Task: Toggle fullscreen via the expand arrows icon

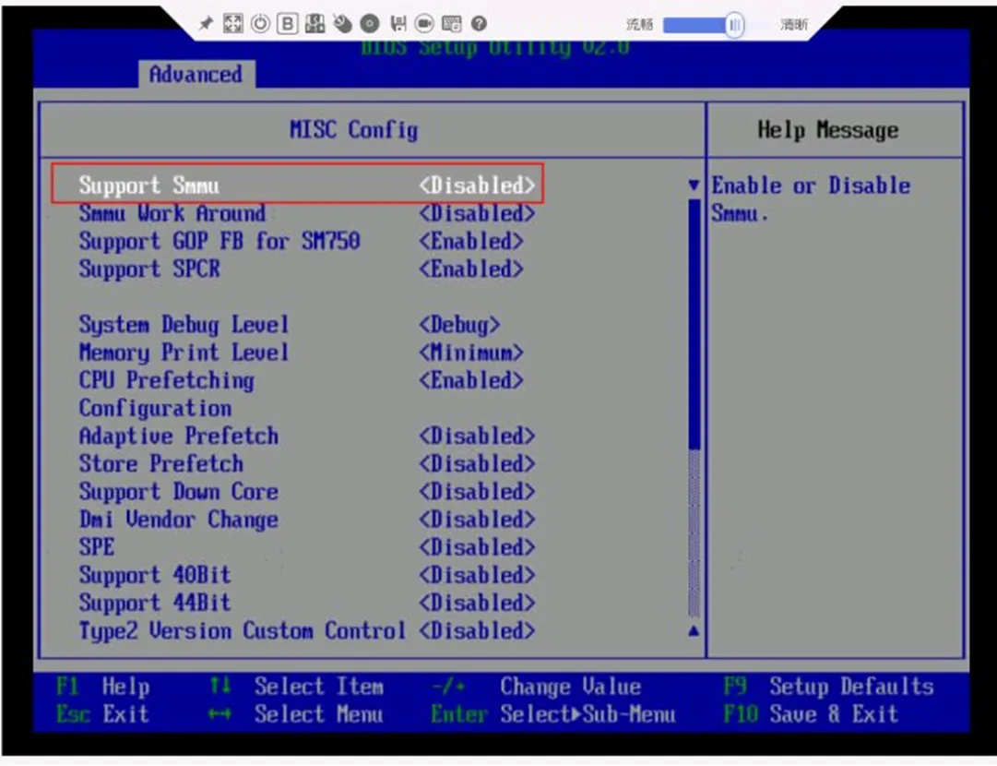Action: click(x=232, y=24)
